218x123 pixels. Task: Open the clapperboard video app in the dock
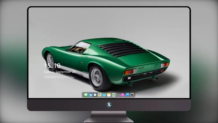pyautogui.click(x=104, y=95)
